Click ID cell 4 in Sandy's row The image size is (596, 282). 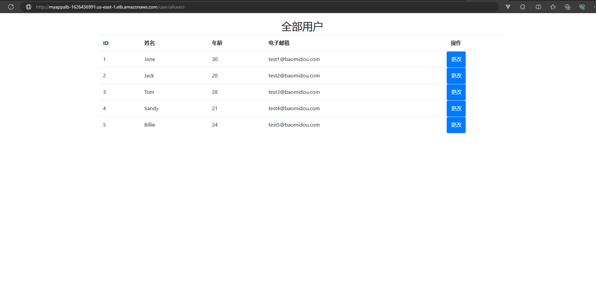104,109
